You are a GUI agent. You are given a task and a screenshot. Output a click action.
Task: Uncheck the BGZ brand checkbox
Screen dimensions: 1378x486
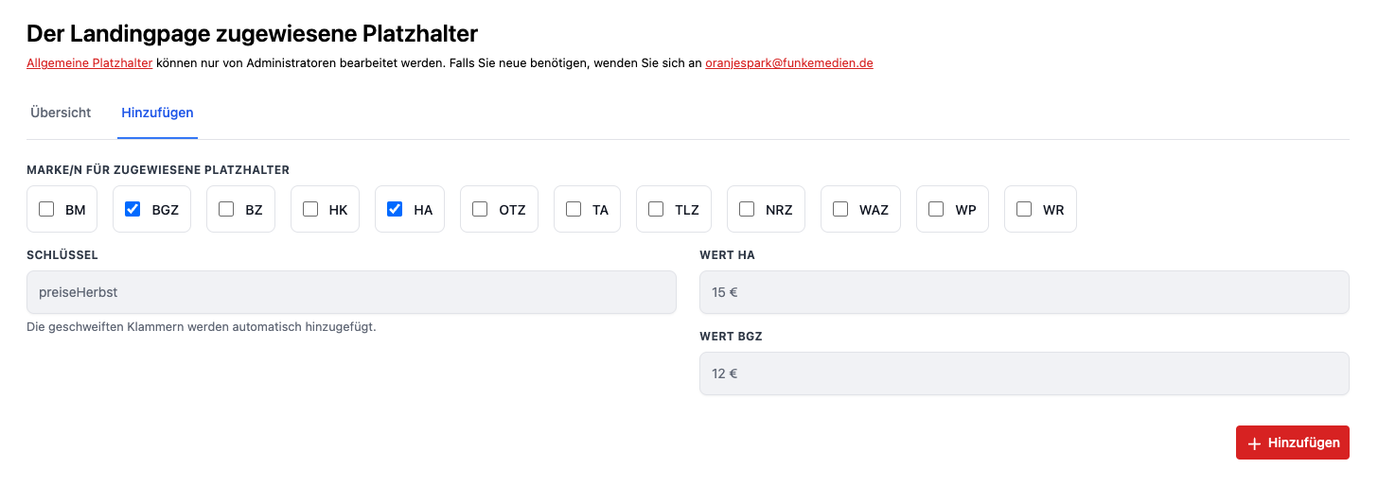[x=132, y=209]
